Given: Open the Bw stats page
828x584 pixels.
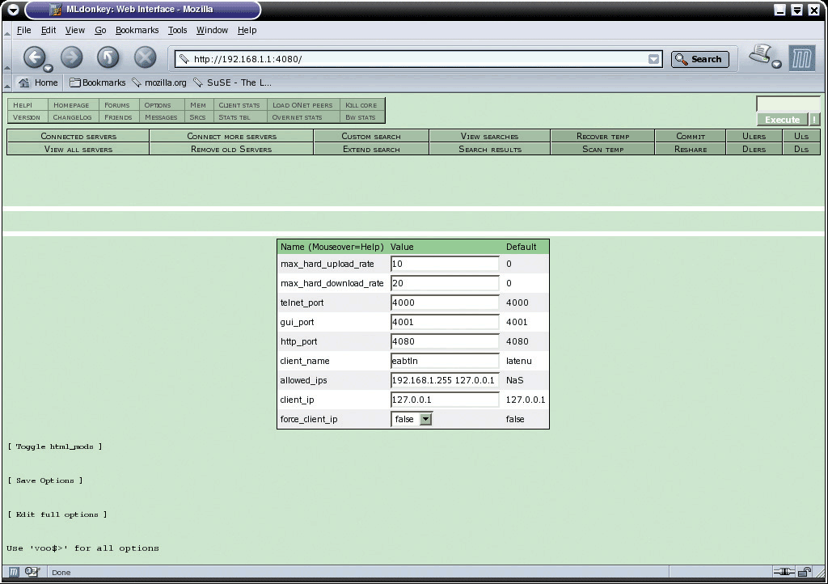Looking at the screenshot, I should [x=362, y=117].
